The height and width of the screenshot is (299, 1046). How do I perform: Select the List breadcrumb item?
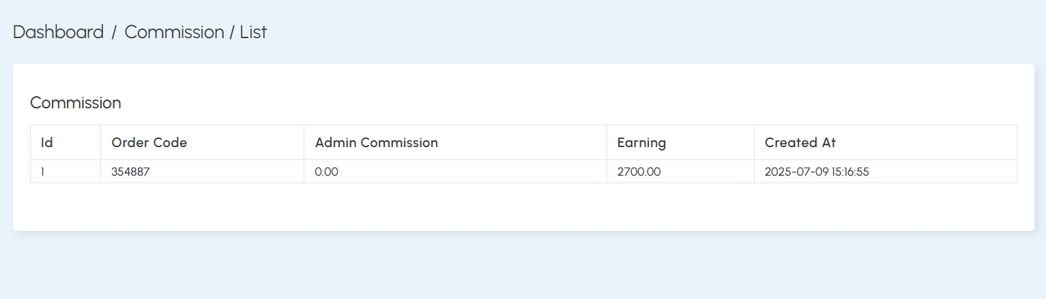pos(253,32)
